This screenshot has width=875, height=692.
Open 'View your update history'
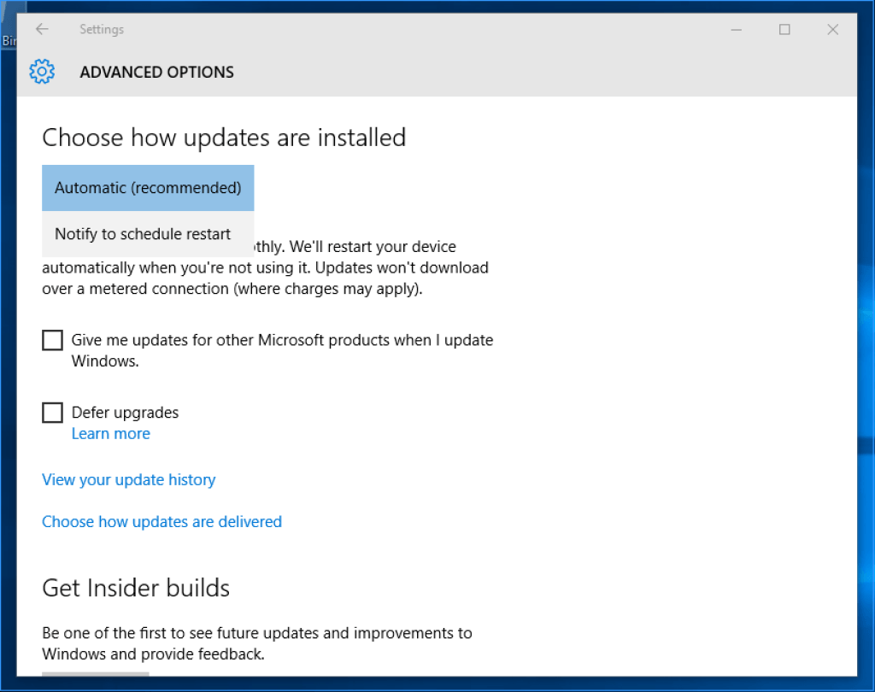(128, 480)
